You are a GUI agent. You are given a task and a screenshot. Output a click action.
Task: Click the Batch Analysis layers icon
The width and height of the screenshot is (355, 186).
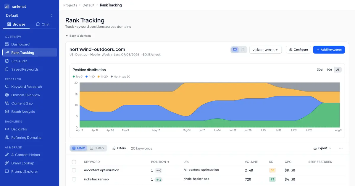tap(7, 112)
